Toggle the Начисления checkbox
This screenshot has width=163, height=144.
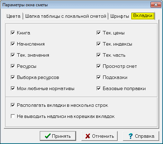[13, 44]
